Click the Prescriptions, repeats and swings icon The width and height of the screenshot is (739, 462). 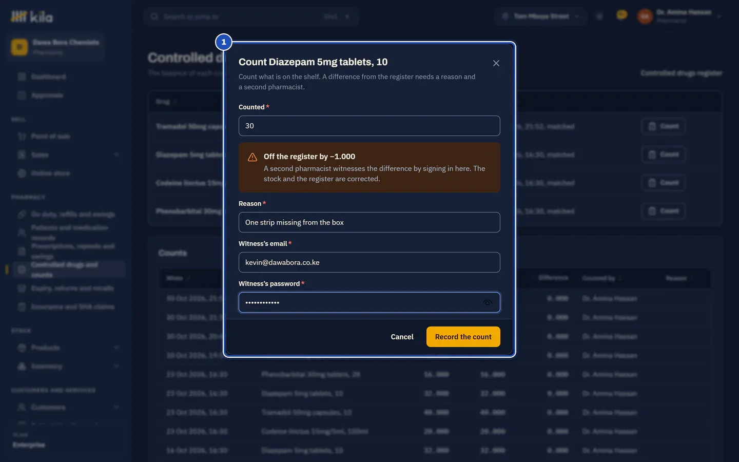point(22,251)
